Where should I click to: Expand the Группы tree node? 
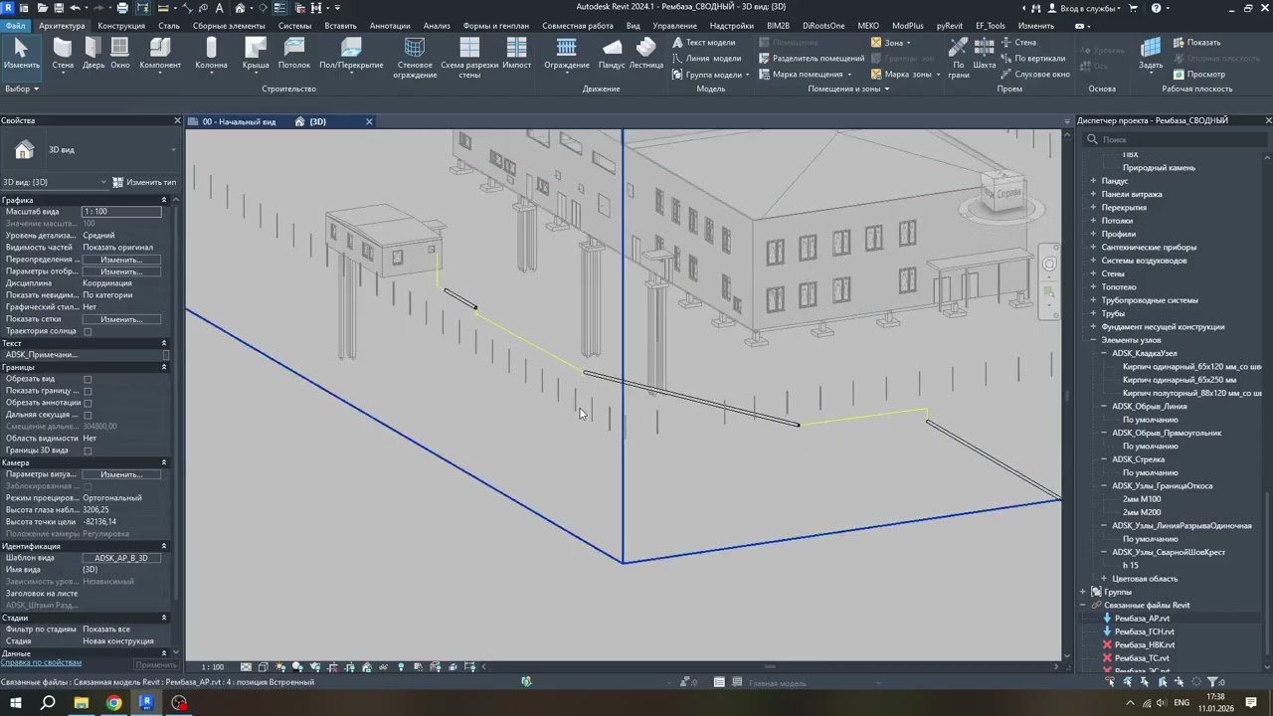coord(1083,592)
